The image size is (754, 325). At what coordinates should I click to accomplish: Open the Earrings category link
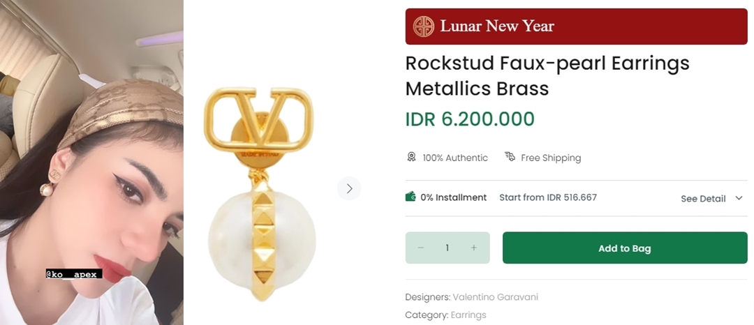[468, 315]
